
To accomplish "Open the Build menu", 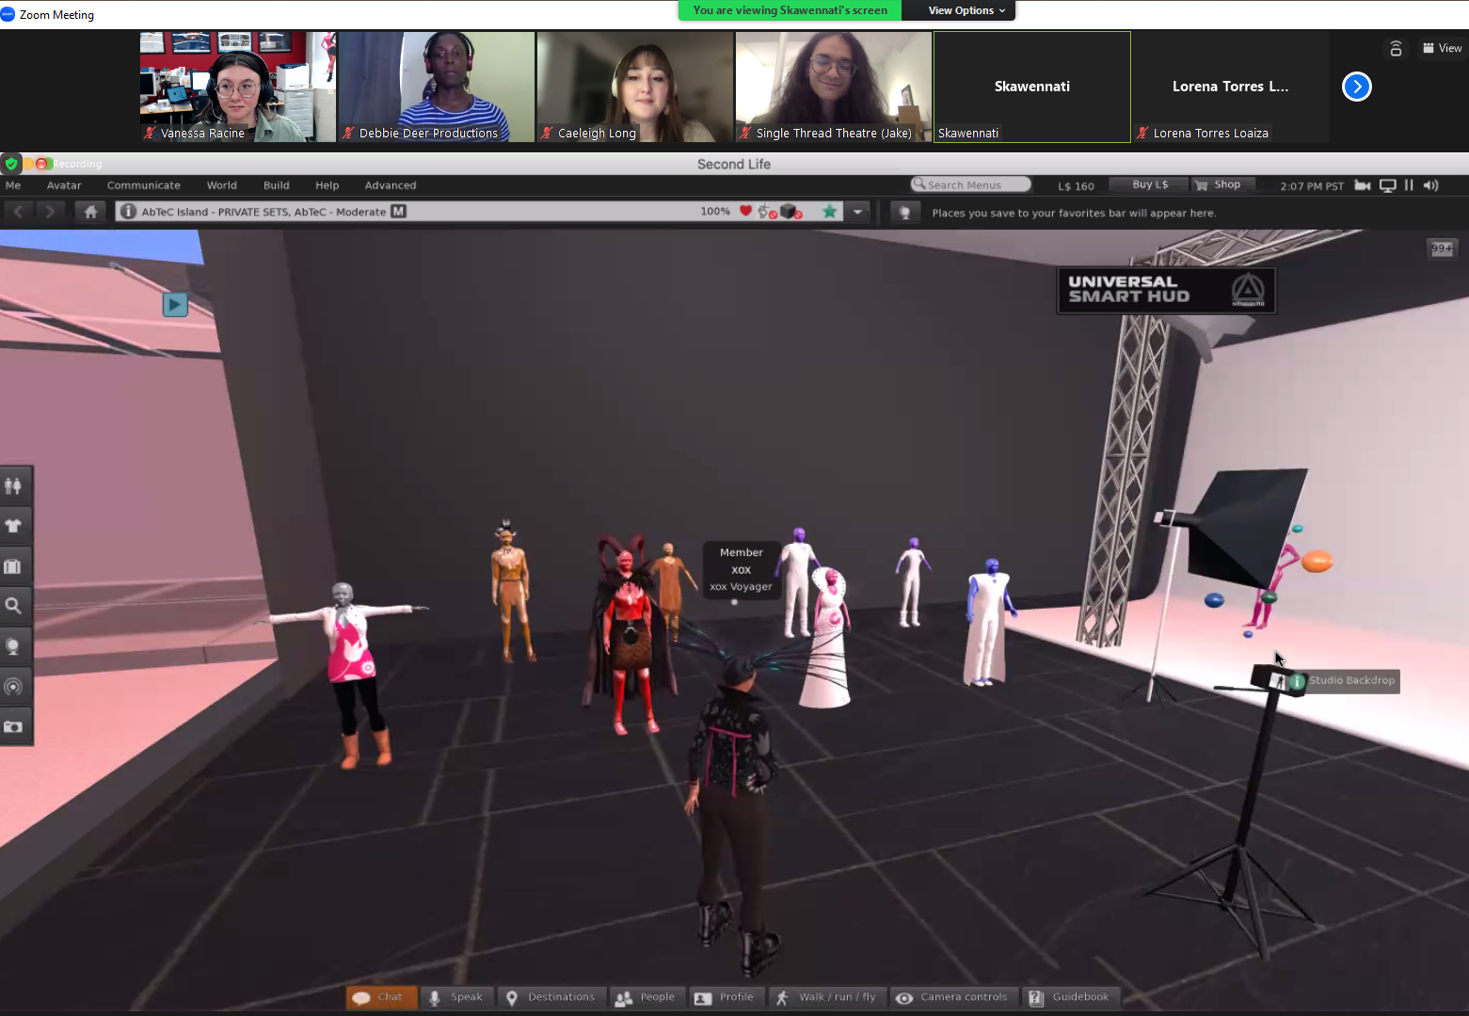I will tap(277, 185).
